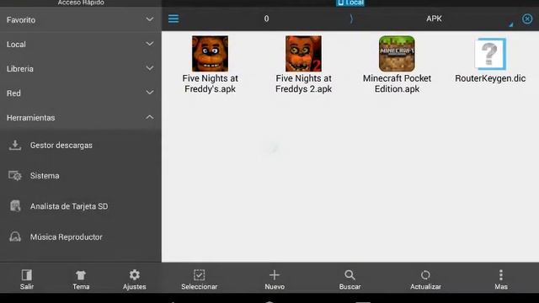
Task: Close the APK window with X icon
Action: 527,19
